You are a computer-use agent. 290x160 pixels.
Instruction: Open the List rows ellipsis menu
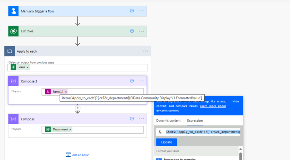tap(142, 31)
